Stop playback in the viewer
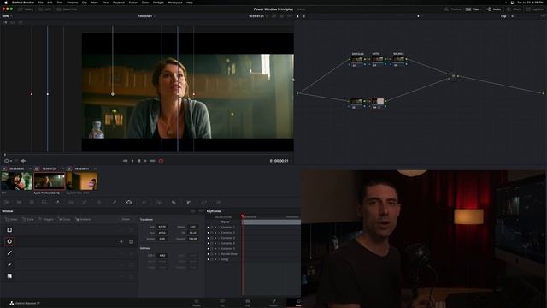Image resolution: width=547 pixels, height=308 pixels. (138, 161)
